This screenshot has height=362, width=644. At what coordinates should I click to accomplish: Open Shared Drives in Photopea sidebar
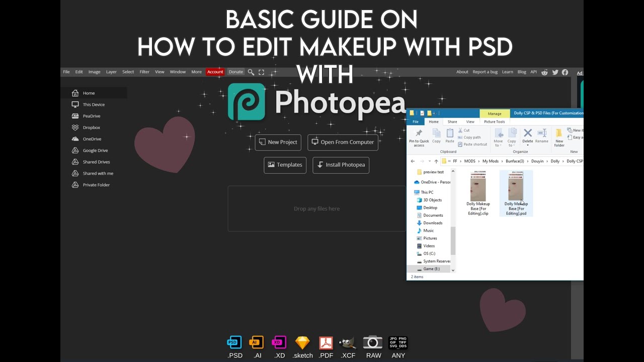[91, 162]
